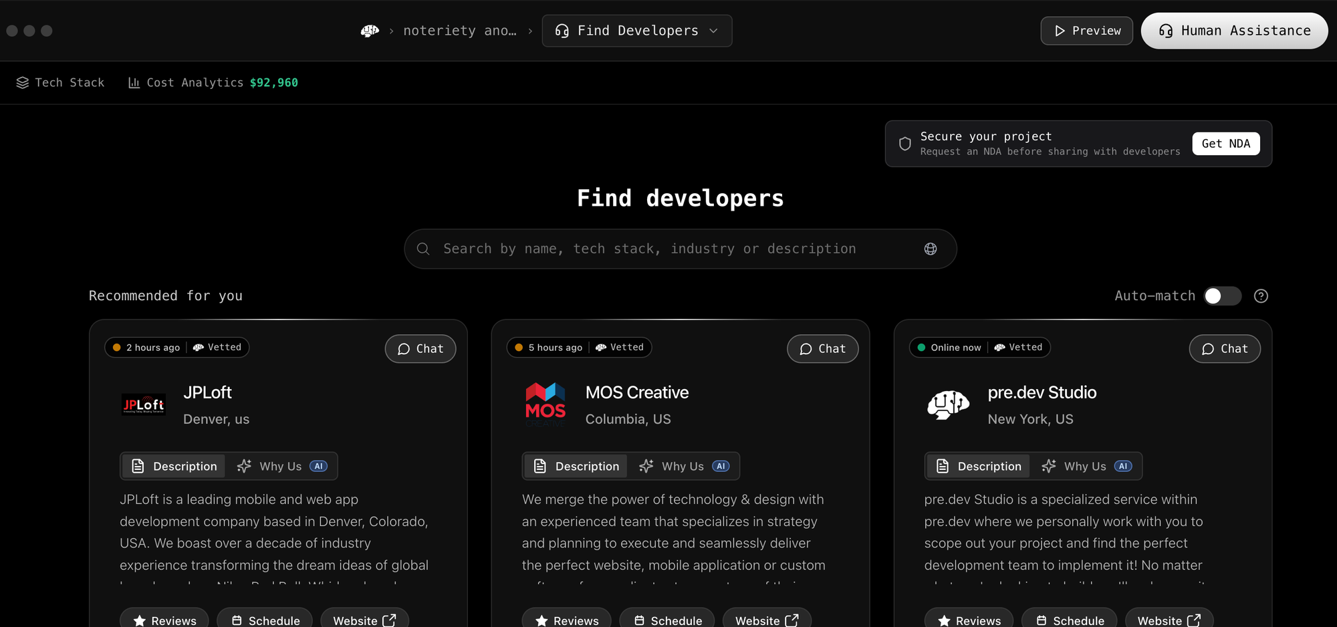Image resolution: width=1337 pixels, height=627 pixels.
Task: Toggle the Auto-match switch
Action: (1222, 296)
